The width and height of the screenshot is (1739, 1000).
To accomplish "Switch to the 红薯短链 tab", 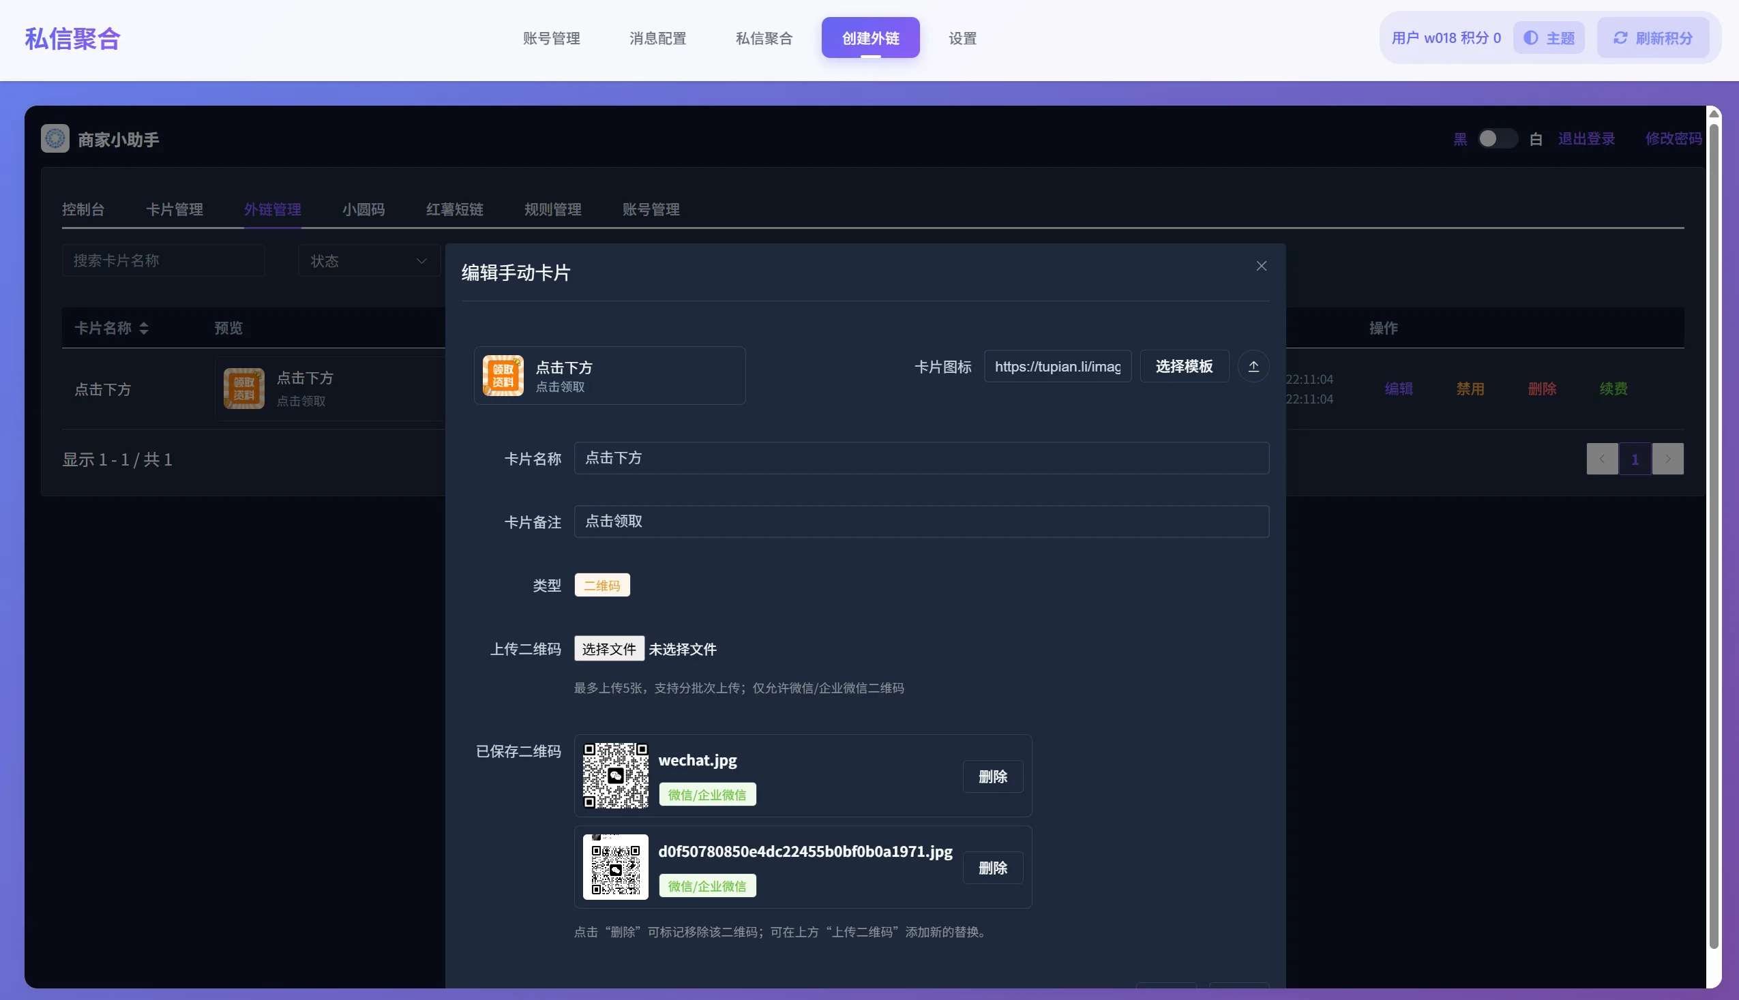I will 454,209.
